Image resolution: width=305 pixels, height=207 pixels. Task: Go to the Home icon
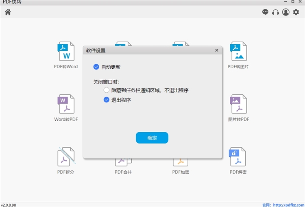tap(8, 12)
